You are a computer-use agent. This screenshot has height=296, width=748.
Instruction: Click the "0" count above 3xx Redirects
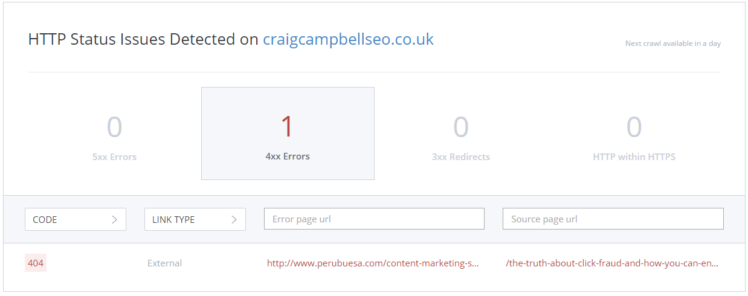460,127
